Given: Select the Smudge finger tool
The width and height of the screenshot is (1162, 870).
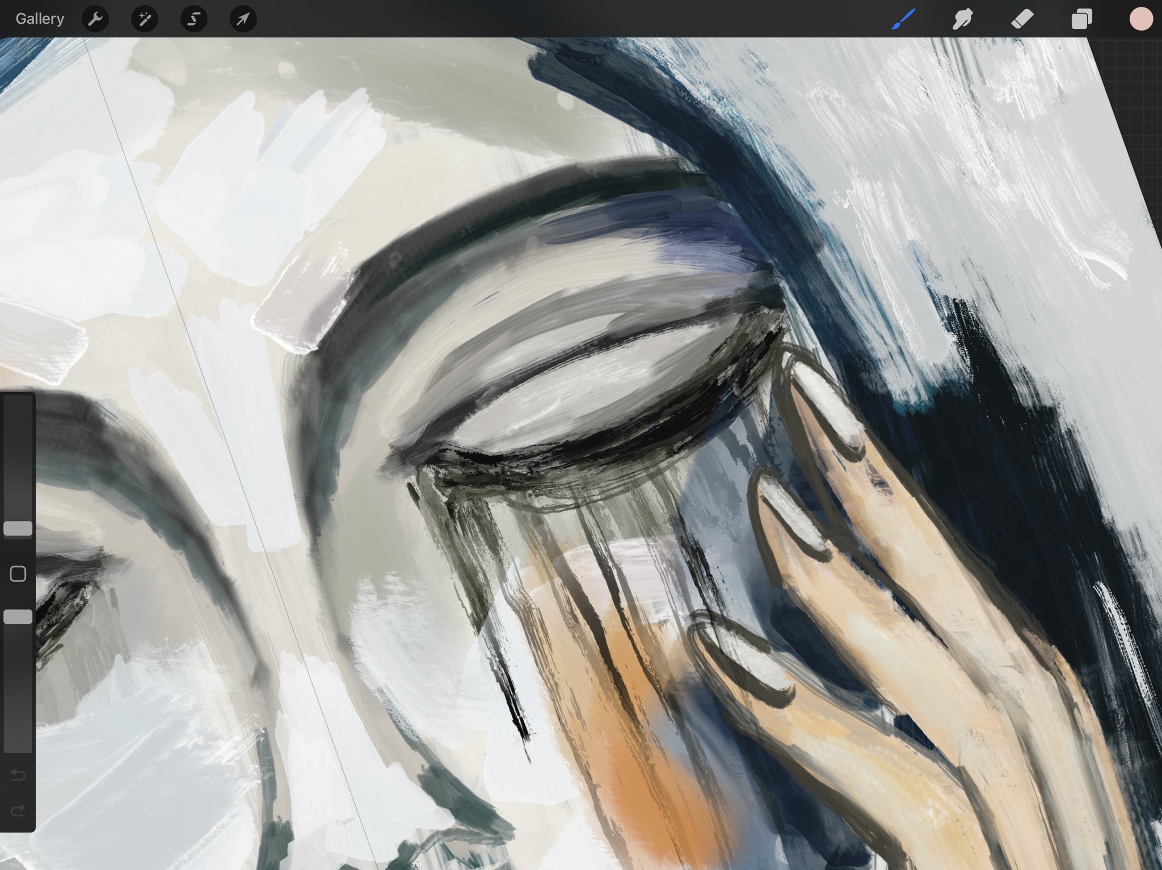Looking at the screenshot, I should [x=963, y=19].
